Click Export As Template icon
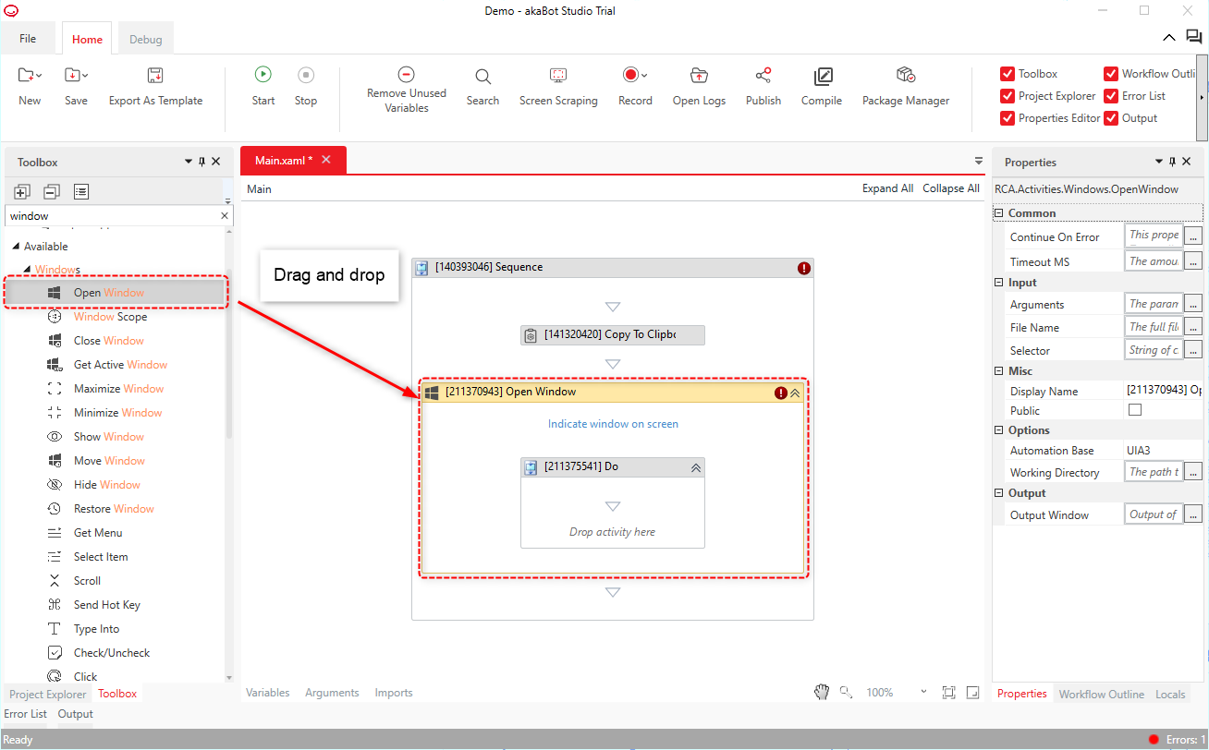 (x=155, y=76)
